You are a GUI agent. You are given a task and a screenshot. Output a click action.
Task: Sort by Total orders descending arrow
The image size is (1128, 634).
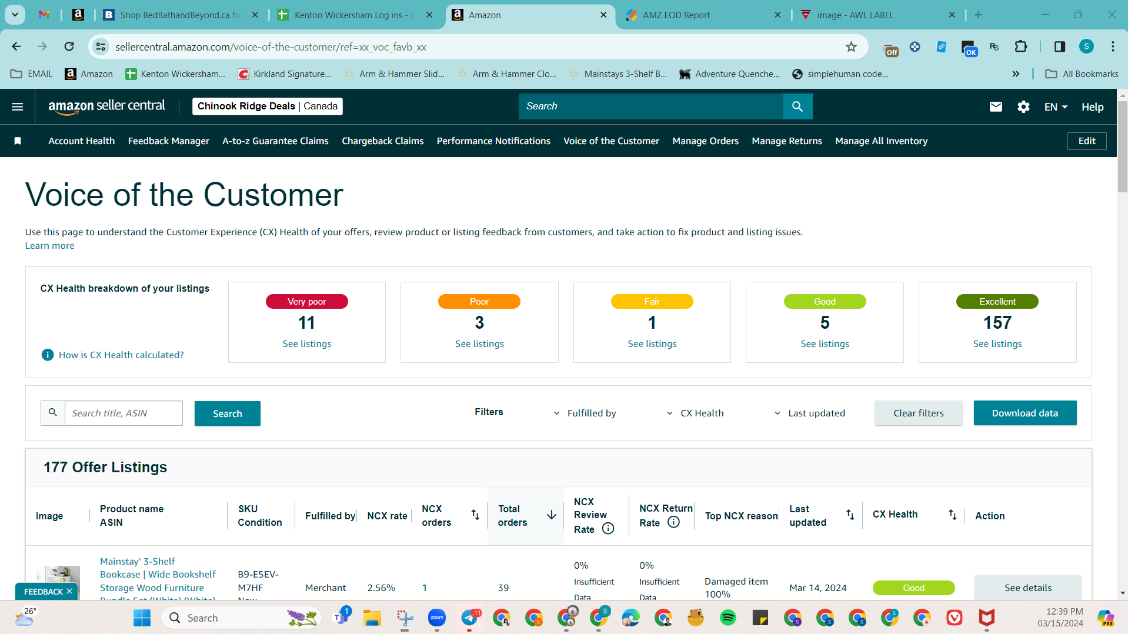pos(551,515)
